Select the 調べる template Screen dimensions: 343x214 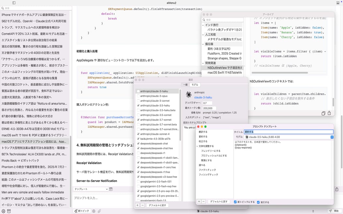[x=202, y=165]
